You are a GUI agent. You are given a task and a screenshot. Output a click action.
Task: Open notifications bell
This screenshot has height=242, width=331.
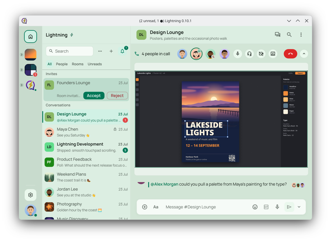coord(122,51)
